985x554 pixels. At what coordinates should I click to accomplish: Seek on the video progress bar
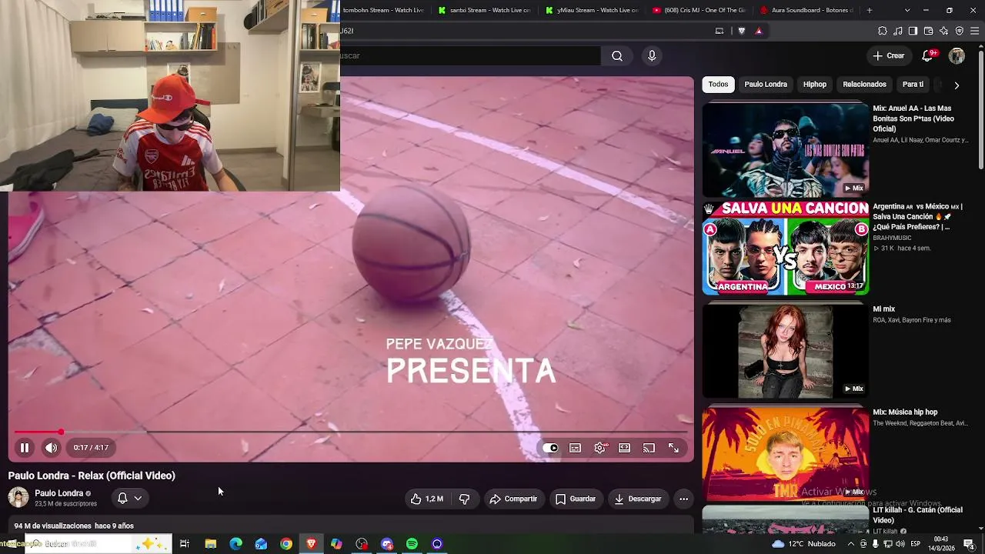(350, 432)
